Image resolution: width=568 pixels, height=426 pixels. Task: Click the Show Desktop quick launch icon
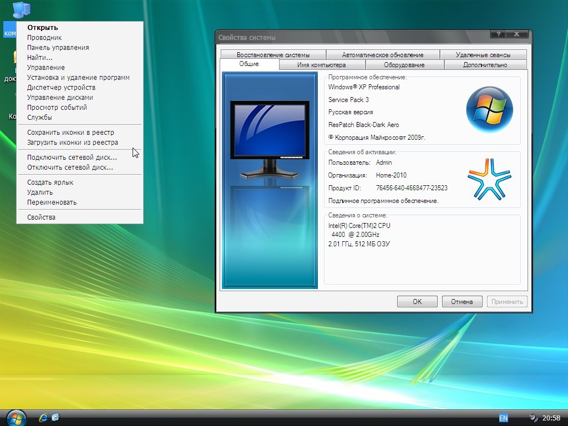[x=55, y=418]
